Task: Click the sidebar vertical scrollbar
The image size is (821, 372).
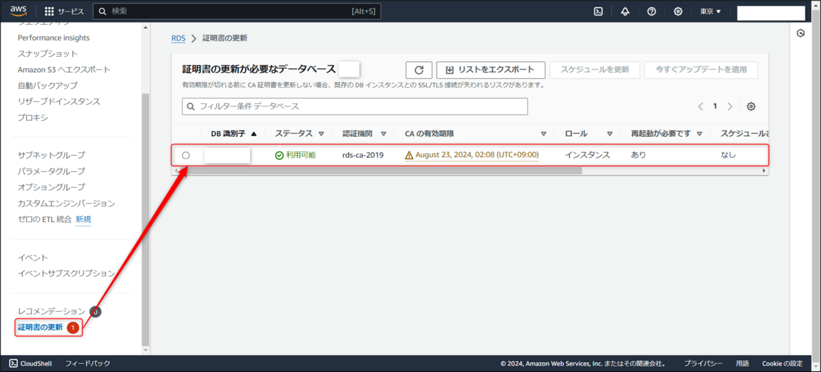Action: pyautogui.click(x=144, y=219)
